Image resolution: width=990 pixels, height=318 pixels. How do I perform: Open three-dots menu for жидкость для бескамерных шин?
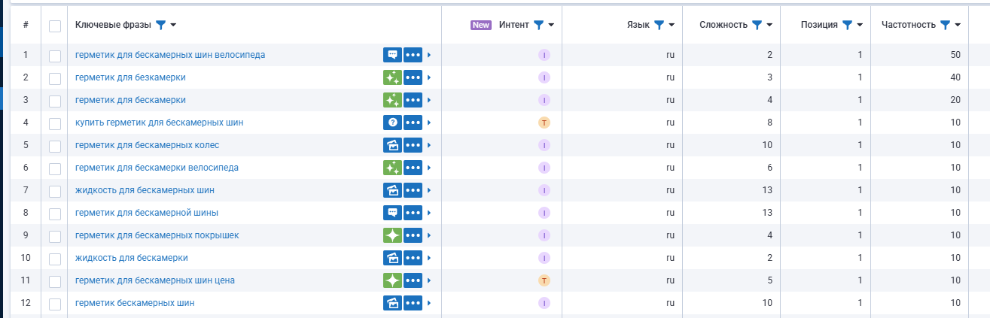(x=413, y=190)
